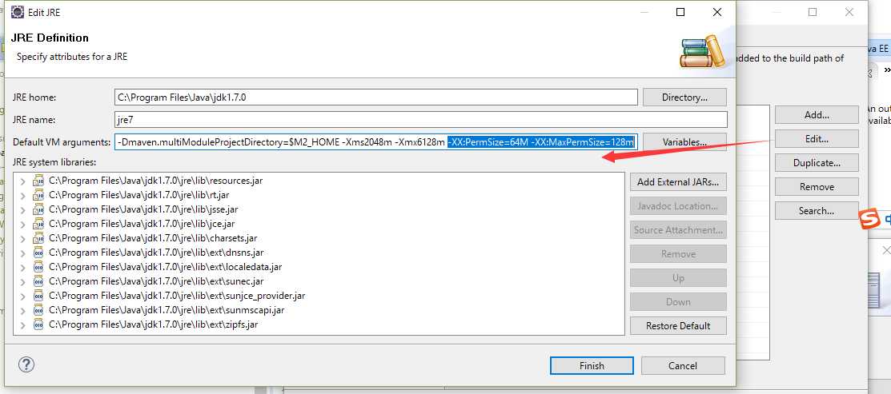This screenshot has width=891, height=394.
Task: Cancel the Edit JRE dialog
Action: tap(683, 366)
